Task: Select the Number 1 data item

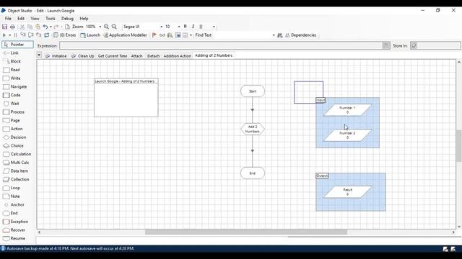Action: tap(347, 110)
